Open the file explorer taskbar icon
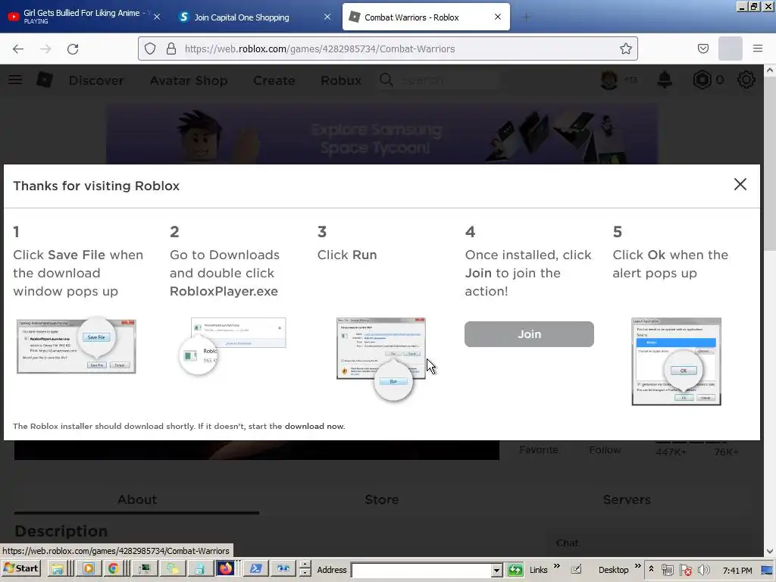The image size is (776, 582). pyautogui.click(x=57, y=569)
